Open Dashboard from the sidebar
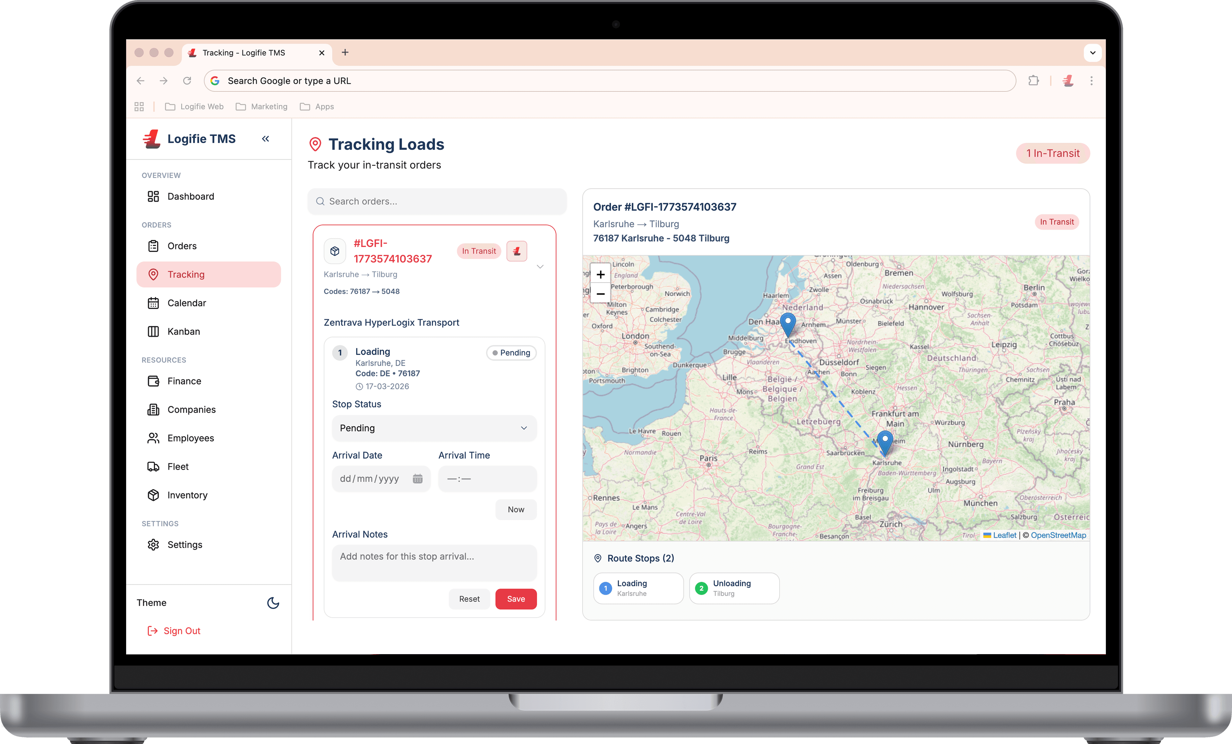This screenshot has height=744, width=1232. (209, 196)
